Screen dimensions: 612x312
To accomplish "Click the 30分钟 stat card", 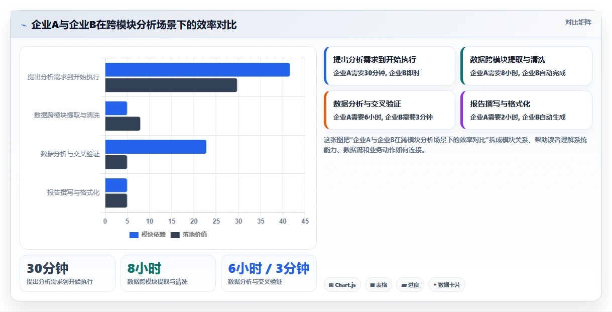I will click(x=67, y=273).
